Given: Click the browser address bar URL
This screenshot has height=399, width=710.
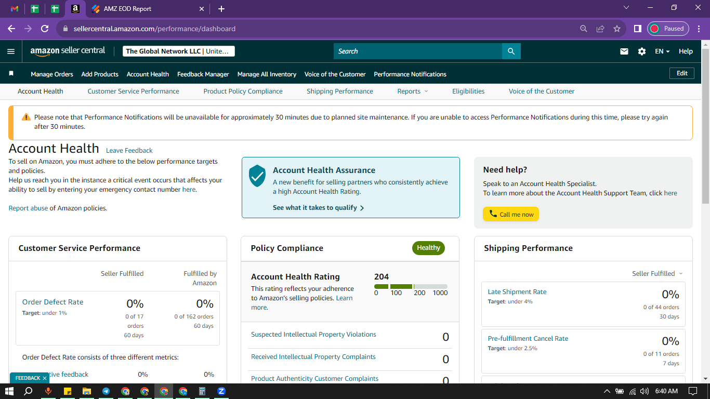Looking at the screenshot, I should (154, 29).
